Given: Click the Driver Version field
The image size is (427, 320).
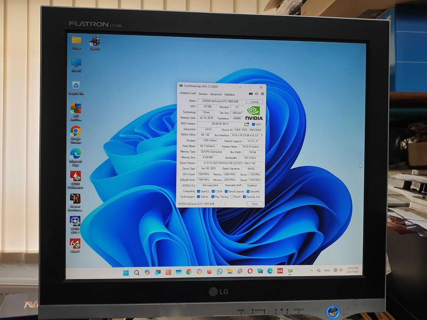Looking at the screenshot, I should click(x=230, y=163).
